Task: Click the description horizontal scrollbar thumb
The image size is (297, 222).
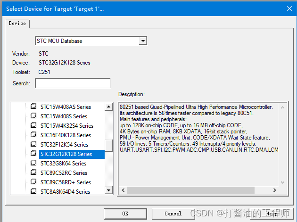Action: pos(191,190)
